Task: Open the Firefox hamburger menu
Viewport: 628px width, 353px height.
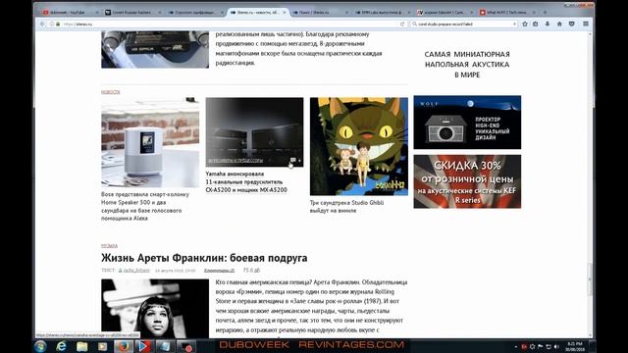Action: coord(586,24)
